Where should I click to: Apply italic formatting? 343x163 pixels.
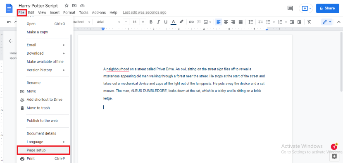(x=158, y=22)
